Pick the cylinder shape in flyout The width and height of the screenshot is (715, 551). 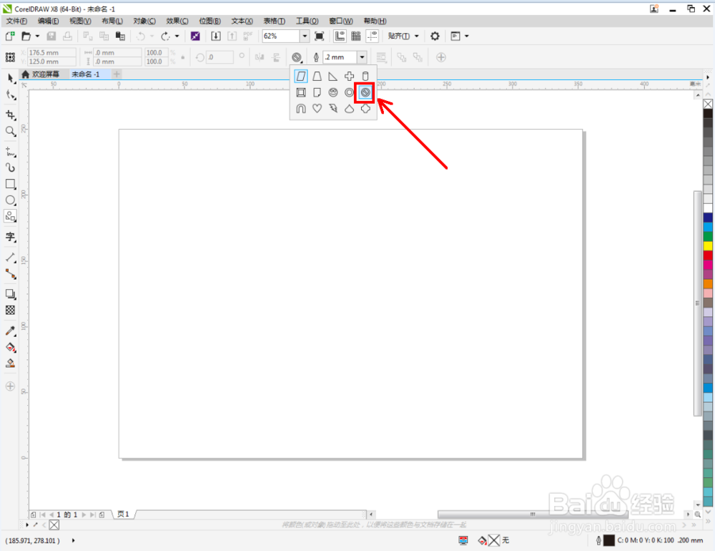[365, 77]
